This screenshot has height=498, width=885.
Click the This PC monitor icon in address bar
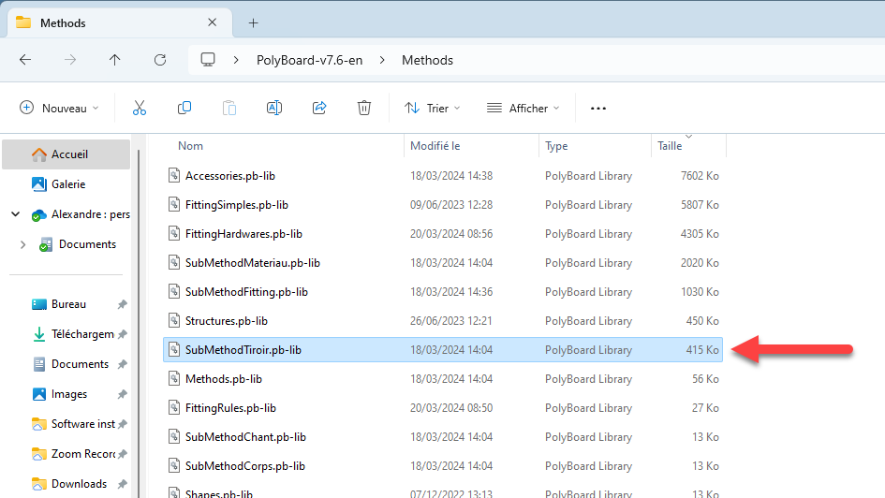point(208,60)
